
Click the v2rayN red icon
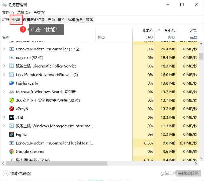12,109
